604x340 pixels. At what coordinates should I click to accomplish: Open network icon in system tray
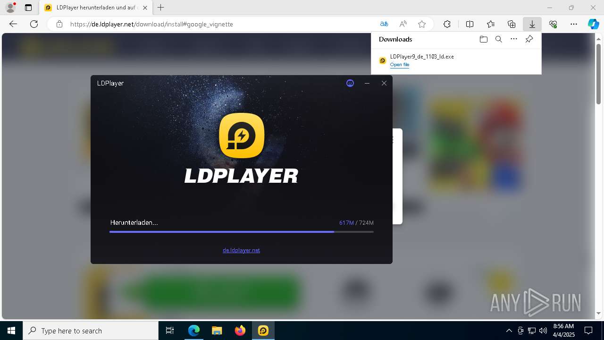click(x=532, y=331)
